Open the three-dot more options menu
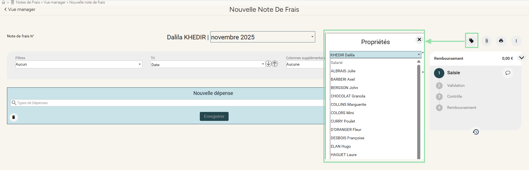 (516, 41)
